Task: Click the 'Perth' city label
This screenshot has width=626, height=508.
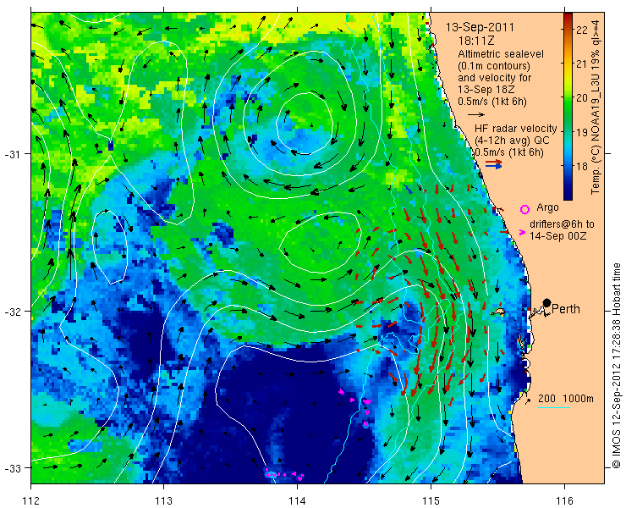Action: point(566,309)
